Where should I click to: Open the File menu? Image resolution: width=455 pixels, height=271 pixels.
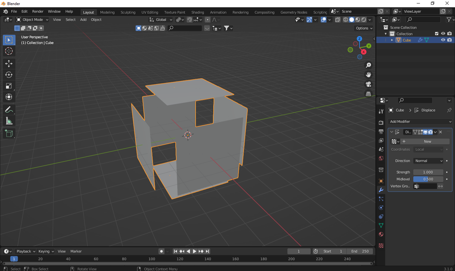[x=14, y=11]
